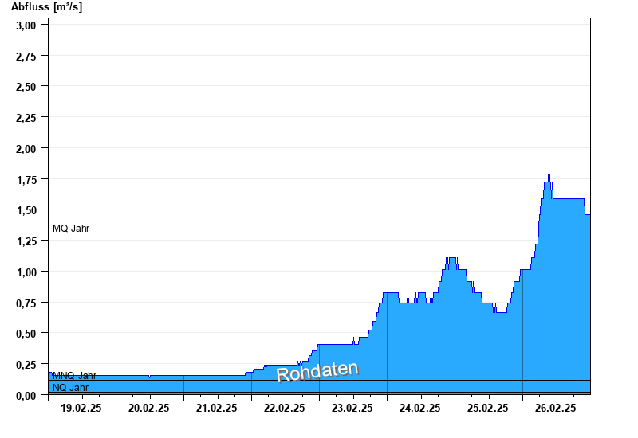Select the 1,75 y-axis label

(26, 180)
